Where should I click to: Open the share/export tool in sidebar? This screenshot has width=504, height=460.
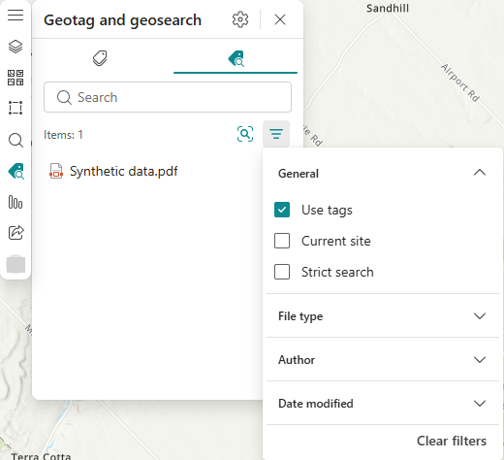[x=16, y=232]
